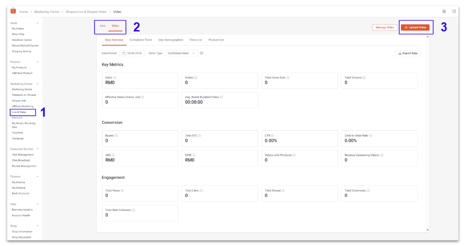This screenshot has width=464, height=246.
Task: Collapse the Marketing Centre sidebar section
Action: coord(37,84)
